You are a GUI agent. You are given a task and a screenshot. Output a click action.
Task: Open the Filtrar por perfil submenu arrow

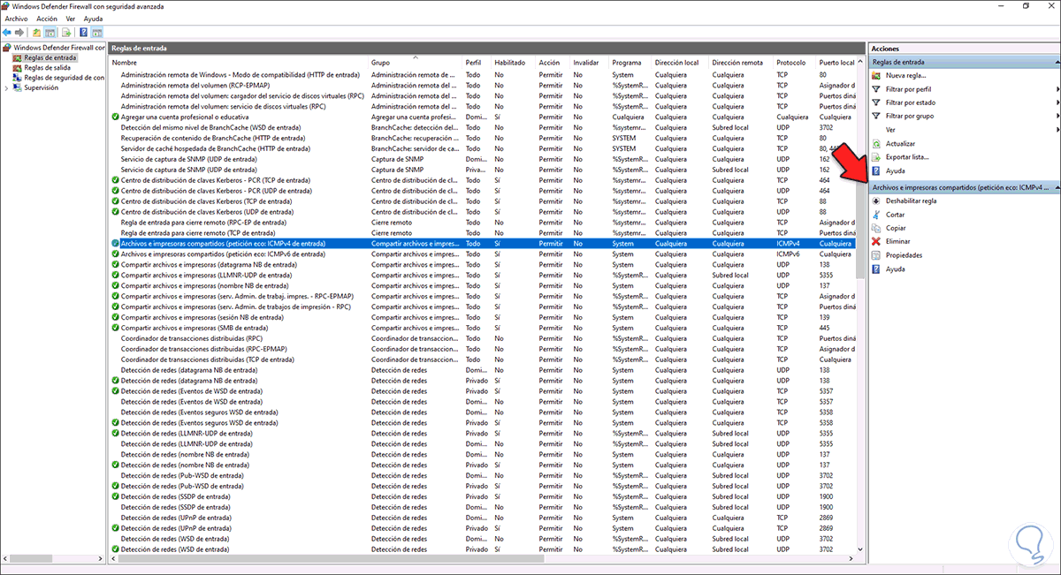point(1057,89)
